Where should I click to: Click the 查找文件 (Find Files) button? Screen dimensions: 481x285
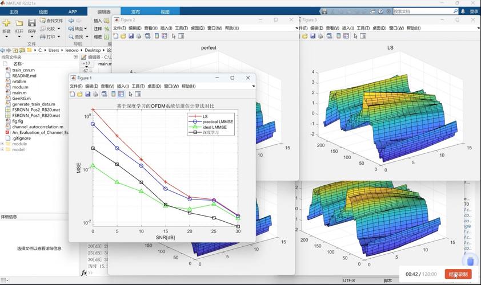[x=51, y=21]
